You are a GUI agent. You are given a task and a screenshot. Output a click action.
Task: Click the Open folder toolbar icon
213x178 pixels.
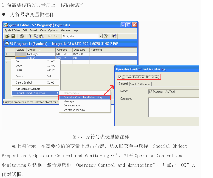(x=8, y=36)
